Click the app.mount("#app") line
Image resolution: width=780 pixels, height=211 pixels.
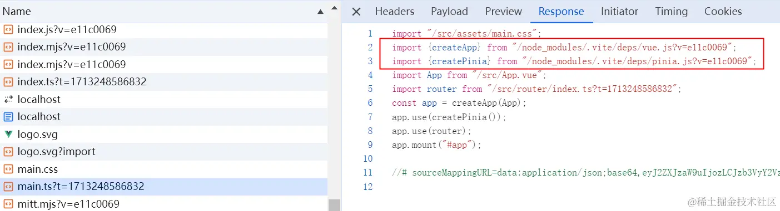(436, 145)
